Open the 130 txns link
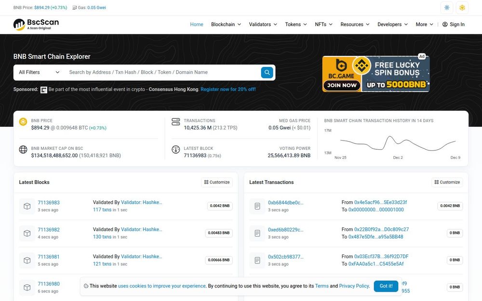This screenshot has width=482, height=301. [x=102, y=237]
